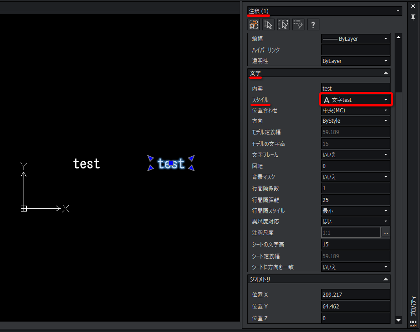
Task: Open the 注釈 (1) object type dropdown
Action: click(x=324, y=11)
